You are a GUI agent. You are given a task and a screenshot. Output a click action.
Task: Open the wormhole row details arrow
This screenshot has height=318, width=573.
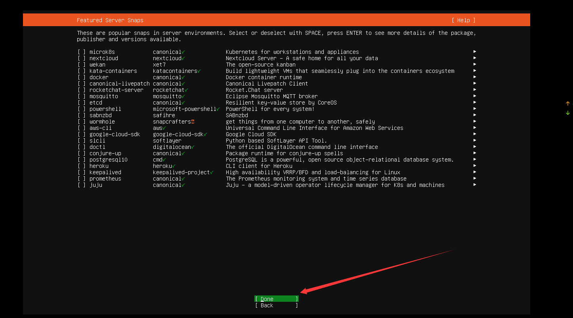tap(475, 121)
